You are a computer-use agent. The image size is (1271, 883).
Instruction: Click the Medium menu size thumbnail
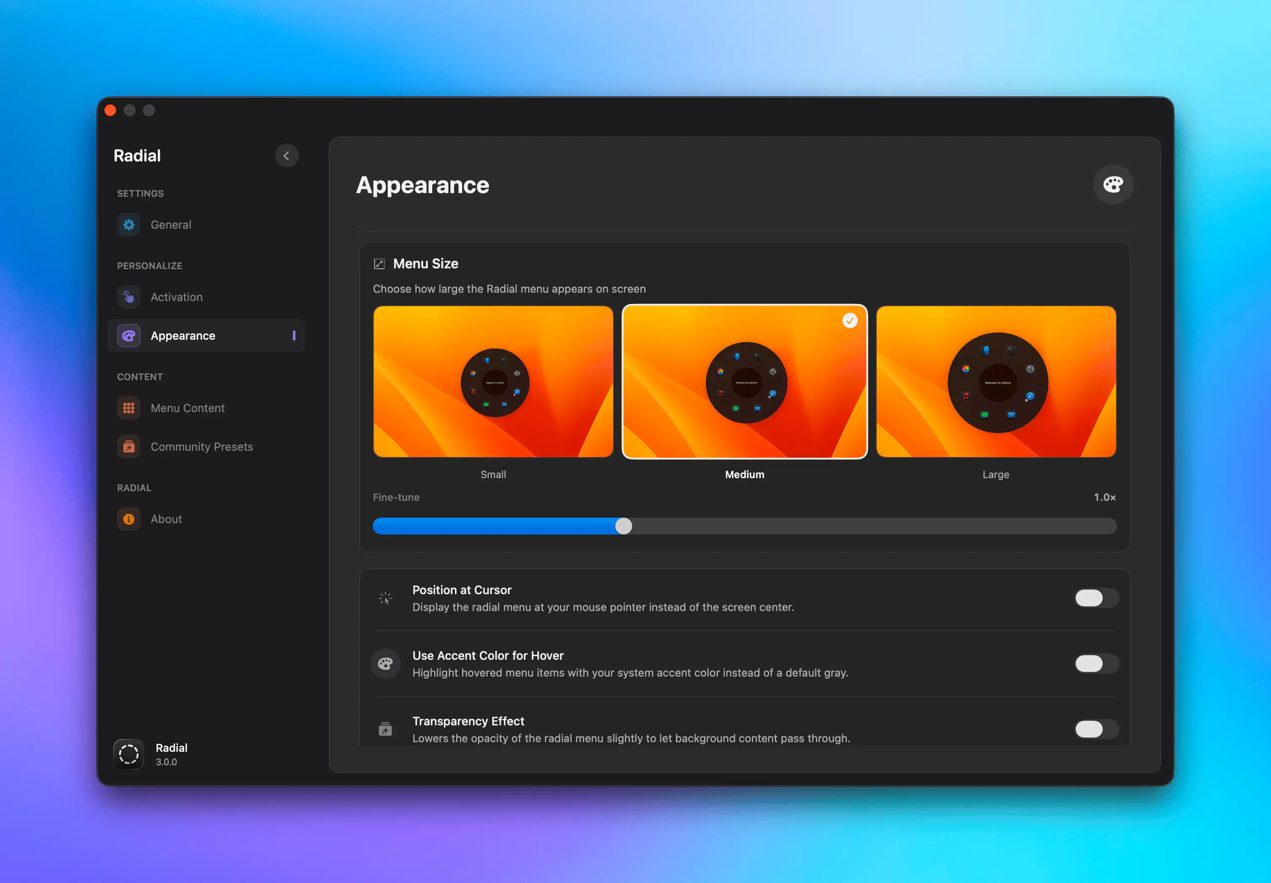pyautogui.click(x=744, y=381)
